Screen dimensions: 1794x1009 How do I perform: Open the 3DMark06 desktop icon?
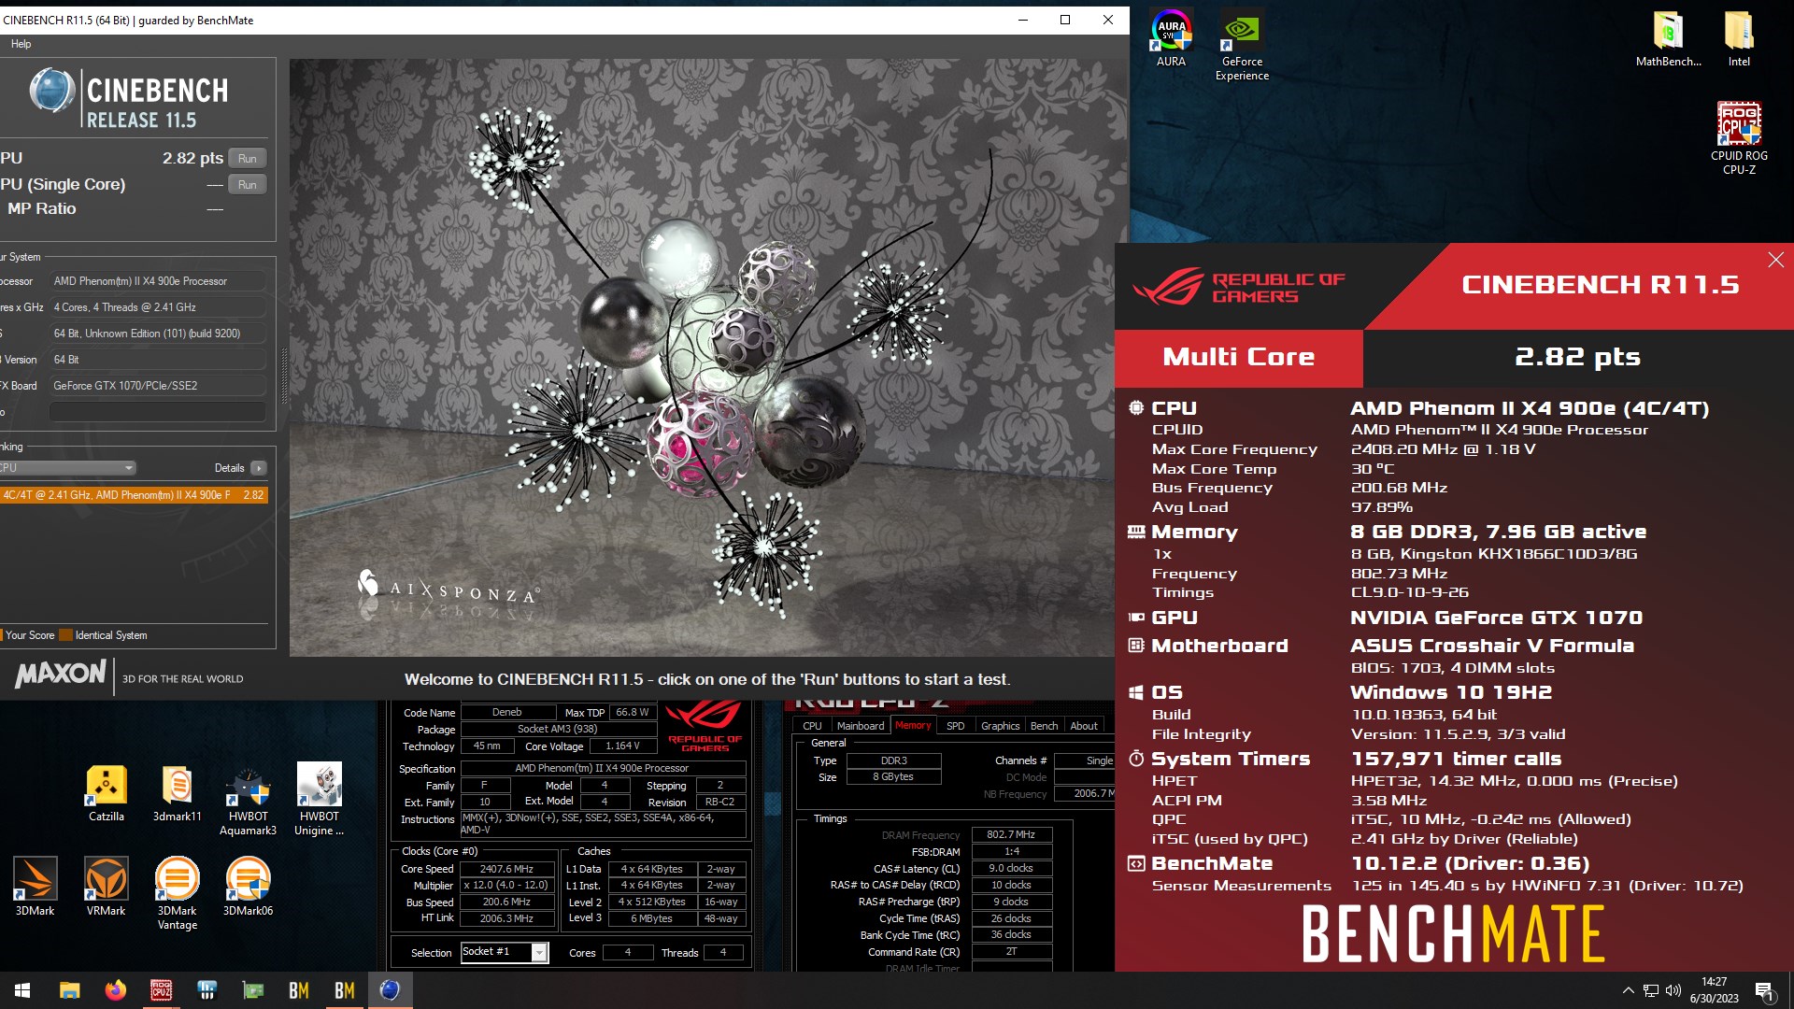pyautogui.click(x=249, y=886)
